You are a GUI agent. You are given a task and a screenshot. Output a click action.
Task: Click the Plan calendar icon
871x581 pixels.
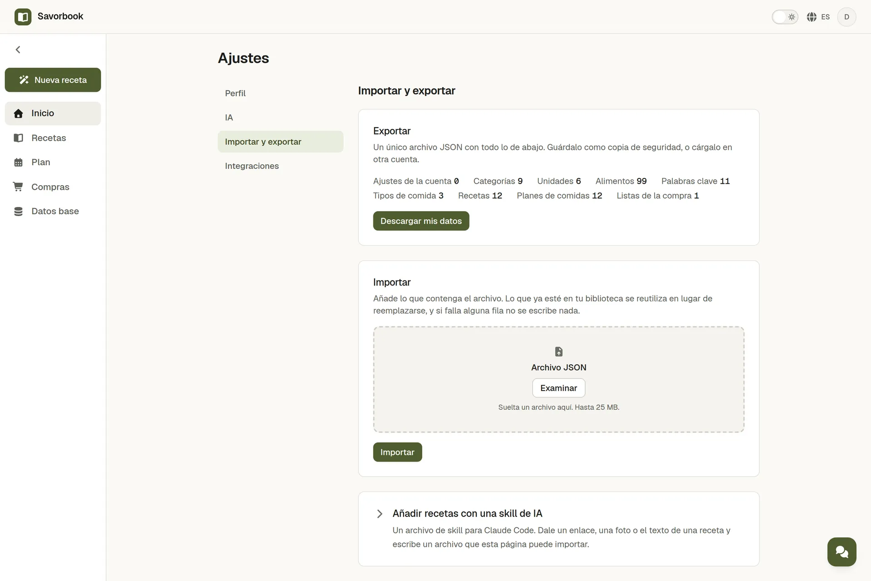pos(18,162)
